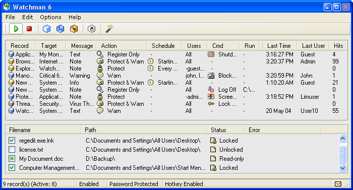This screenshot has height=190, width=353.
Task: Click the locked file icon for regedit.exe.lnk
Action: point(213,141)
